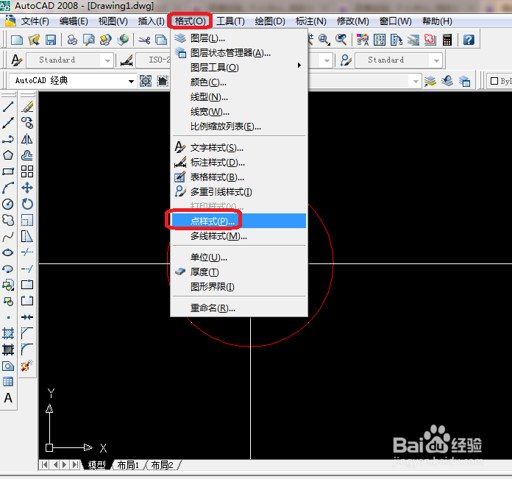Image resolution: width=512 pixels, height=479 pixels.
Task: Select the Mirror tool
Action: pos(27,139)
